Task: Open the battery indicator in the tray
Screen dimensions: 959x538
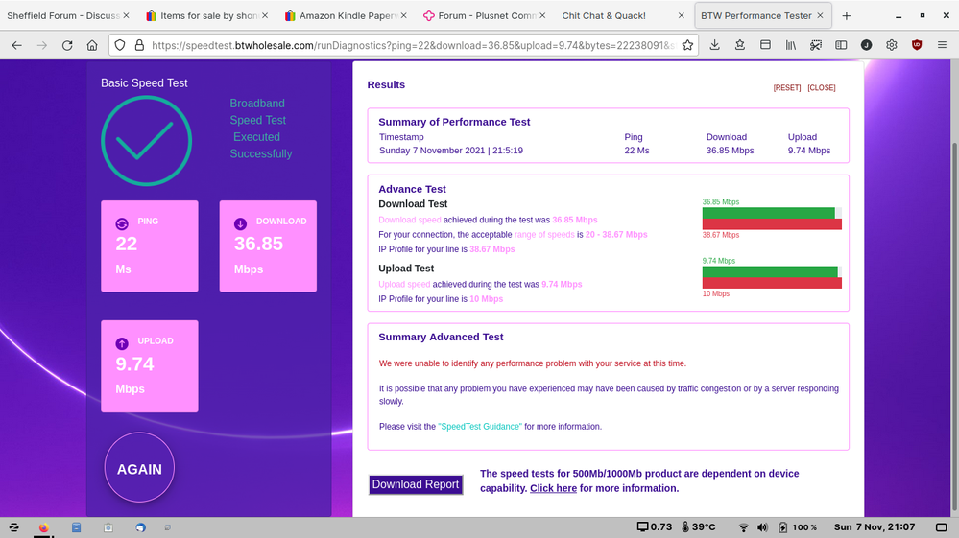Action: [x=798, y=527]
